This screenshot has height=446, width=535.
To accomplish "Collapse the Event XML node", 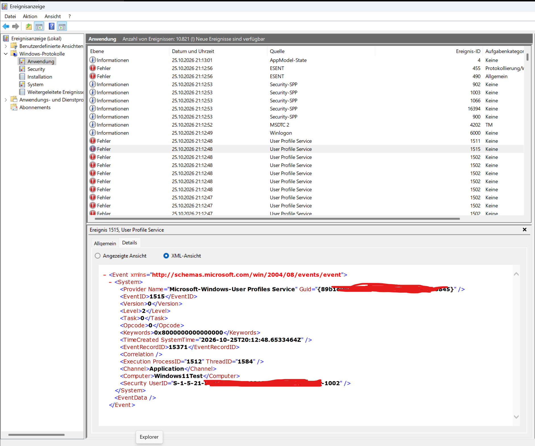I will [x=105, y=275].
